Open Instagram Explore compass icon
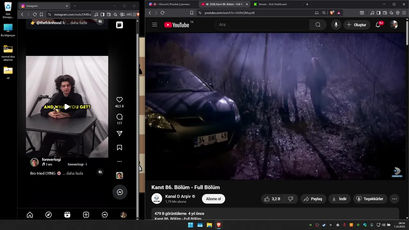409x230 pixels. pos(49,215)
